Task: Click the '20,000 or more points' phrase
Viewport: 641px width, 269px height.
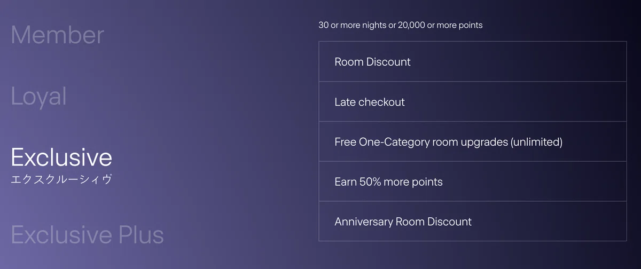Action: click(440, 25)
